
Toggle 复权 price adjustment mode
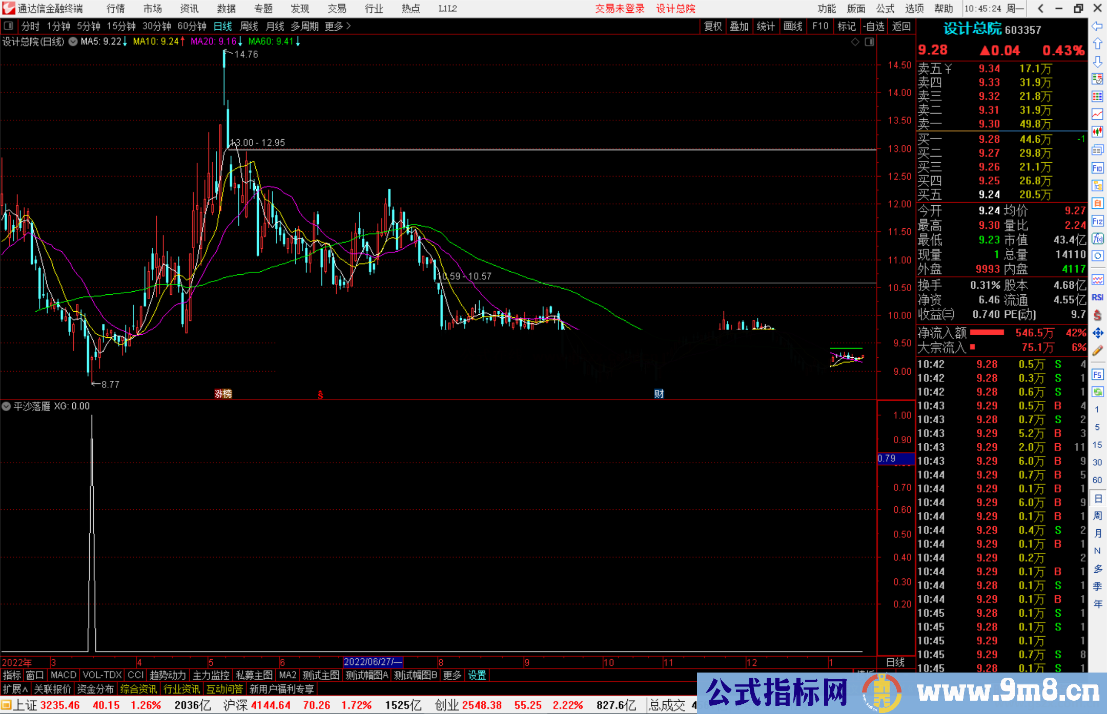point(712,26)
